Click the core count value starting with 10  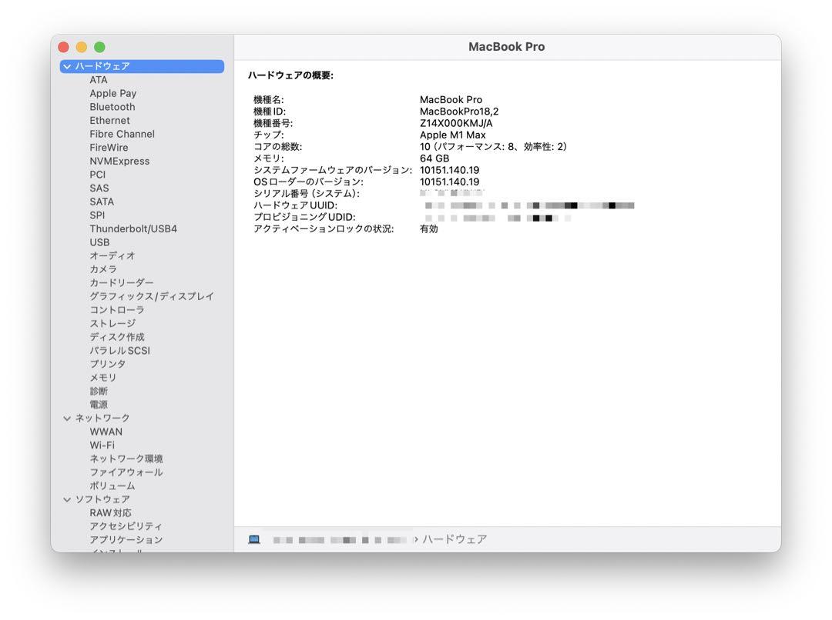click(493, 146)
